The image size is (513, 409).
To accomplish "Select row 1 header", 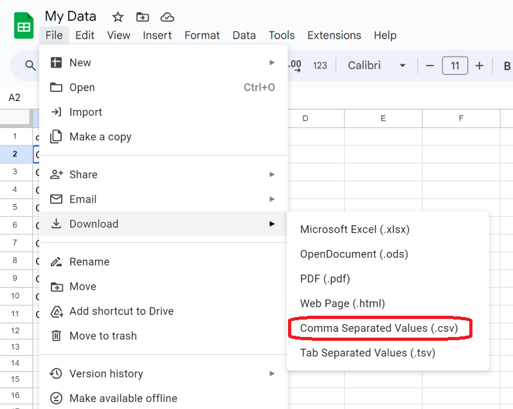I will click(x=15, y=136).
